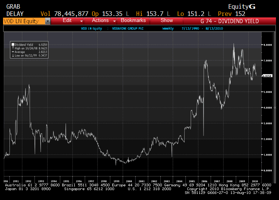Click the 2010 x-axis year label
Screen dimensions: 279x200
point(255,181)
